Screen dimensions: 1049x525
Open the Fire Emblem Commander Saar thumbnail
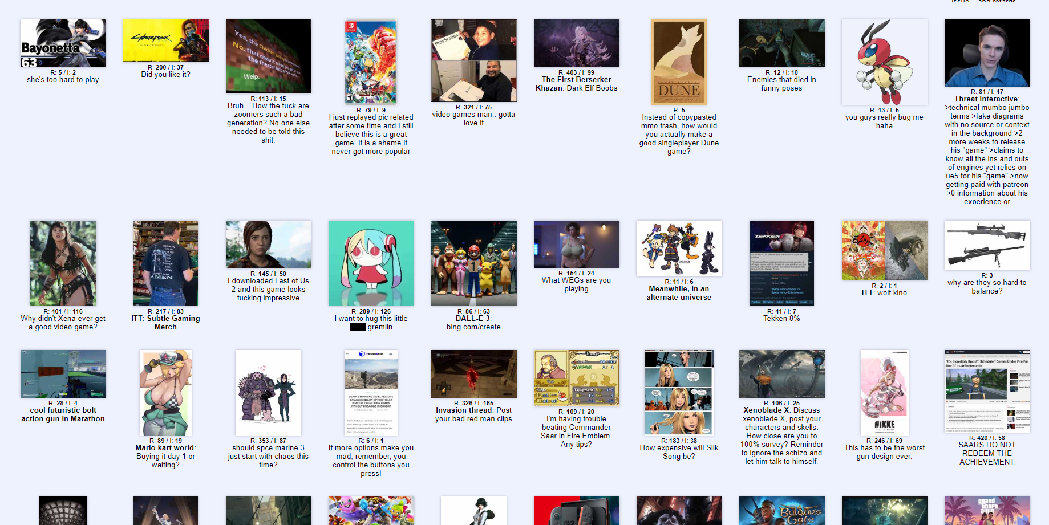(x=576, y=378)
